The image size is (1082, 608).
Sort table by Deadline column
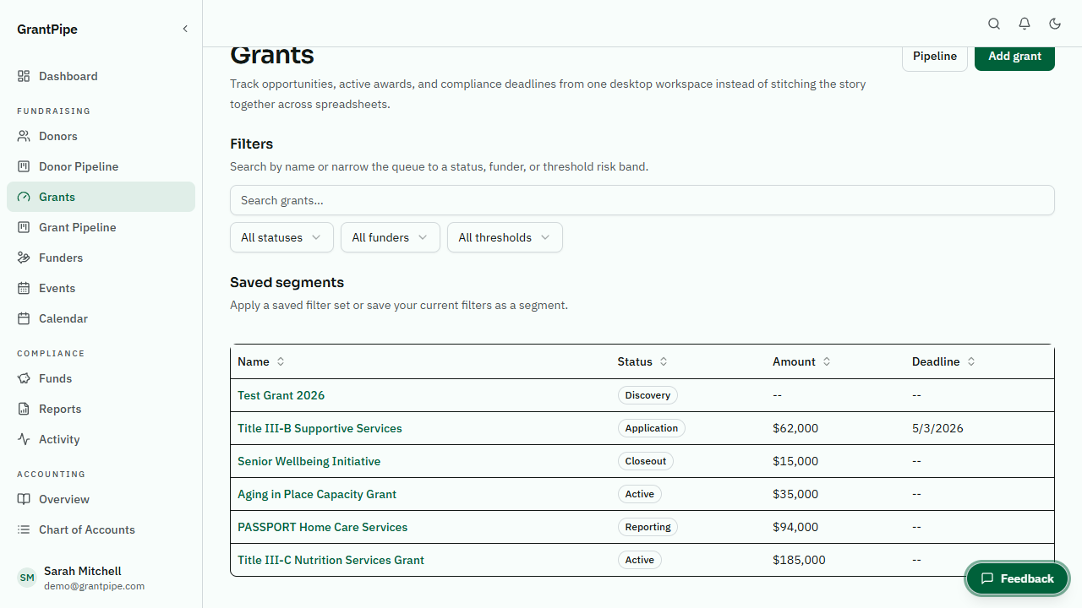(x=943, y=361)
